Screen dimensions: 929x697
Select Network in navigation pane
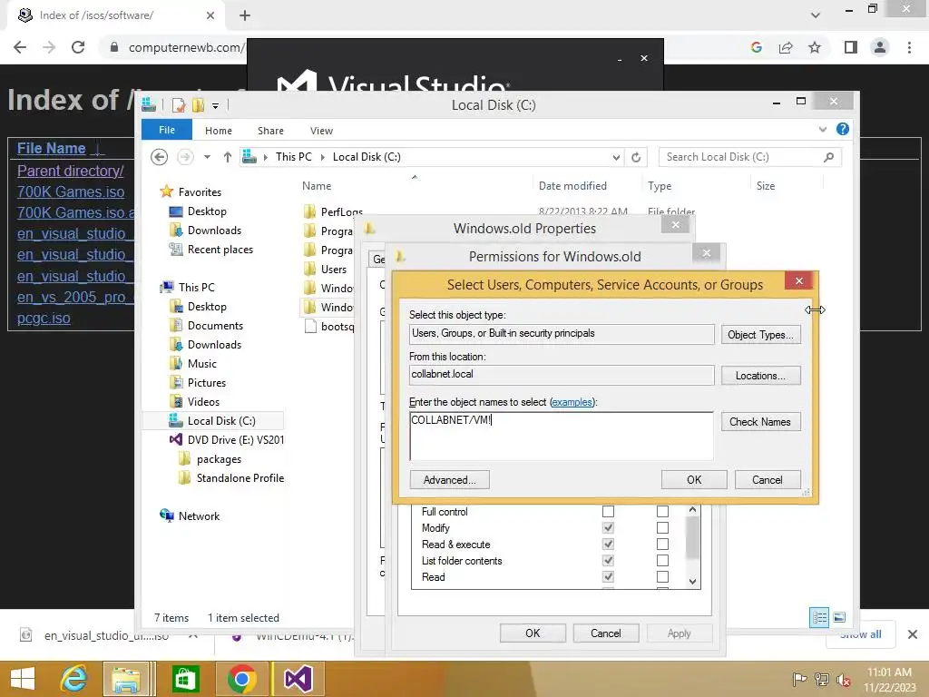[x=199, y=516]
